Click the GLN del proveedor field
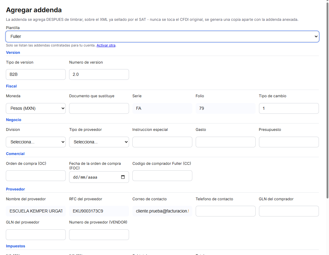Viewport: 329px width, 255px height. pyautogui.click(x=36, y=235)
